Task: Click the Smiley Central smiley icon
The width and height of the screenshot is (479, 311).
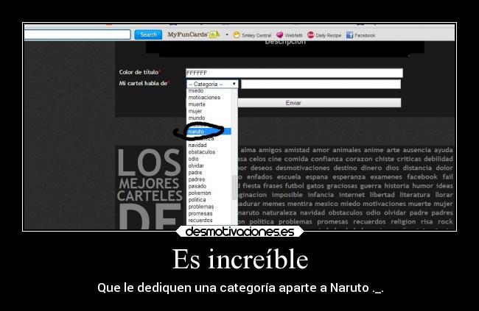Action: point(237,35)
